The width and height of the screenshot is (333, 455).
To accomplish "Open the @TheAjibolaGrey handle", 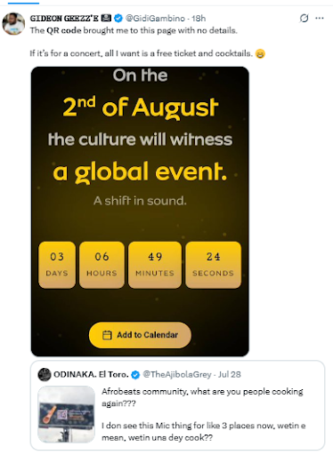I will (177, 375).
